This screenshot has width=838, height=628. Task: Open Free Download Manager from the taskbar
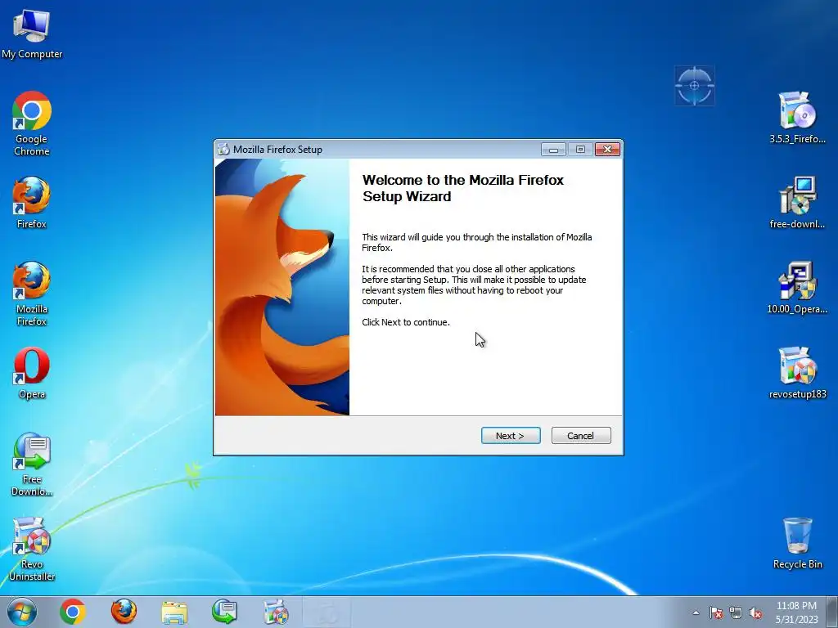tap(224, 612)
